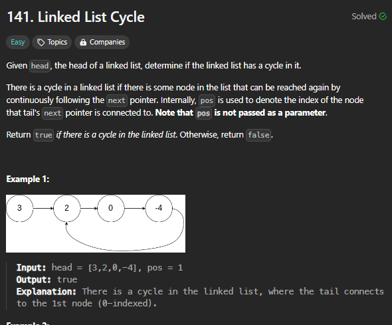Click the inline code word false
The height and width of the screenshot is (325, 392).
pyautogui.click(x=258, y=135)
